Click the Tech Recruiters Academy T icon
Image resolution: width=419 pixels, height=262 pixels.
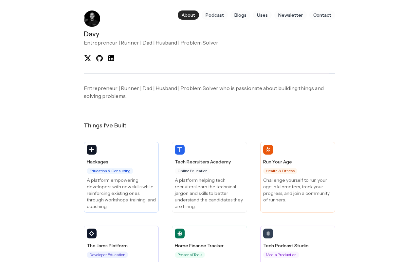click(180, 150)
